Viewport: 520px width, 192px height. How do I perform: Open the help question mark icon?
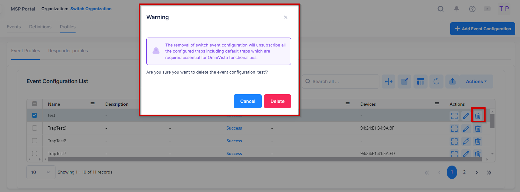click(x=472, y=9)
